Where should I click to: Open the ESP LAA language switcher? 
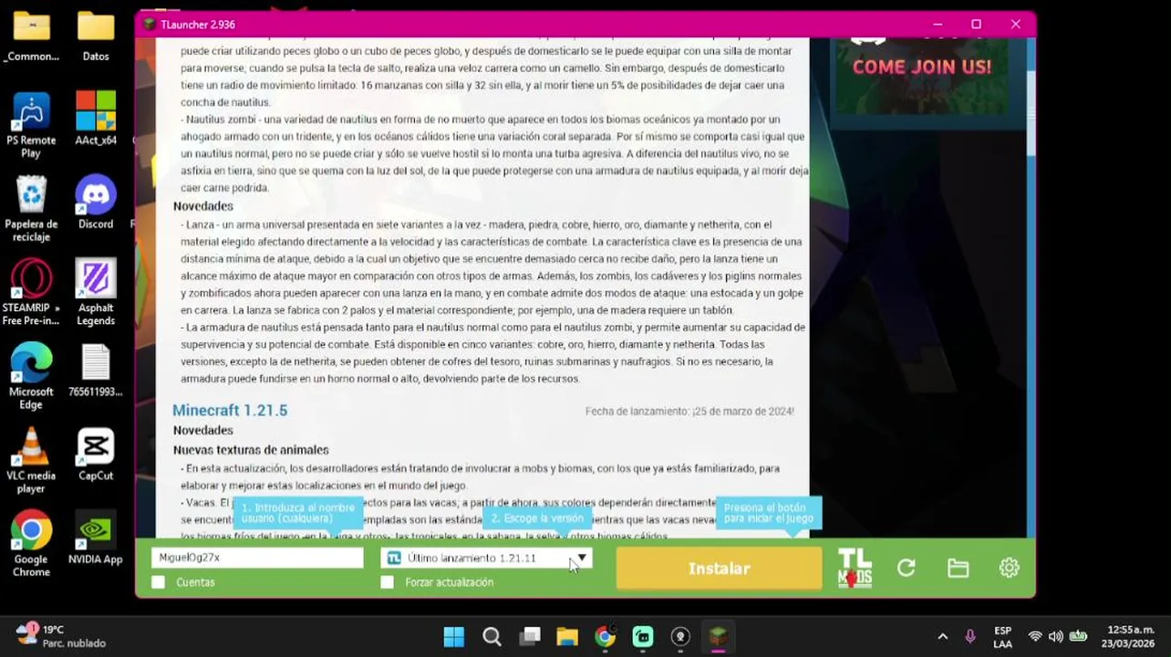(x=1002, y=637)
